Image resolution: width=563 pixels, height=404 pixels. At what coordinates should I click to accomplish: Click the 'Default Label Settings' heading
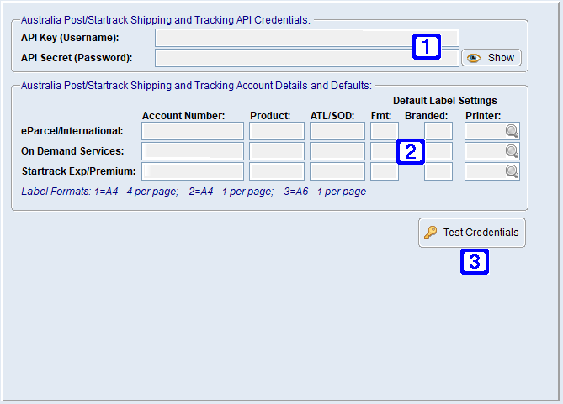coord(445,101)
